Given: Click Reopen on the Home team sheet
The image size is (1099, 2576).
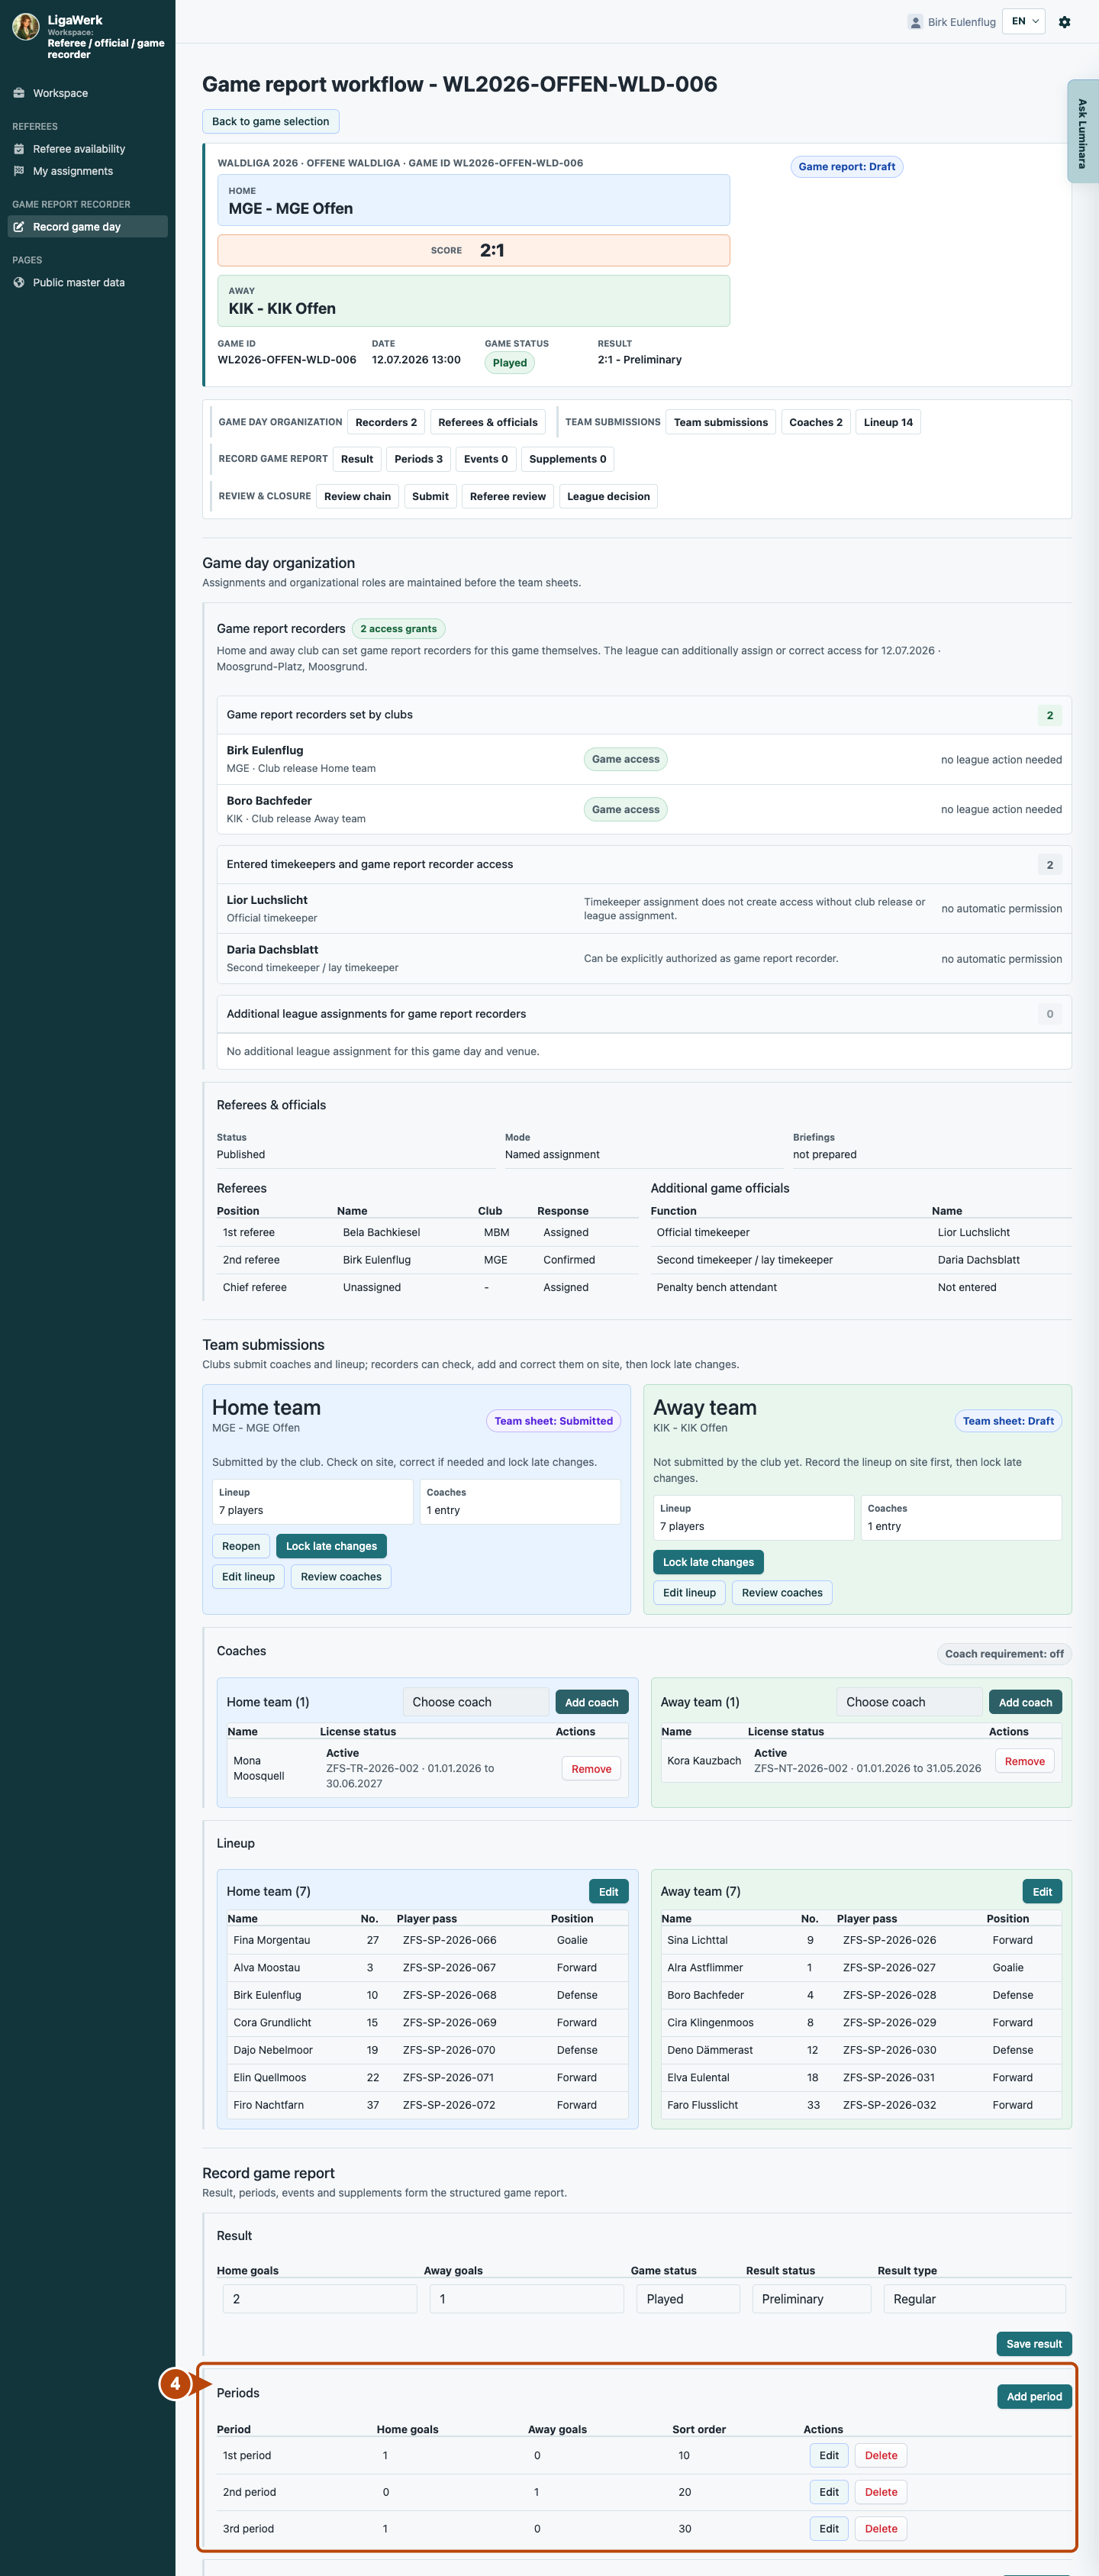Looking at the screenshot, I should pos(241,1546).
